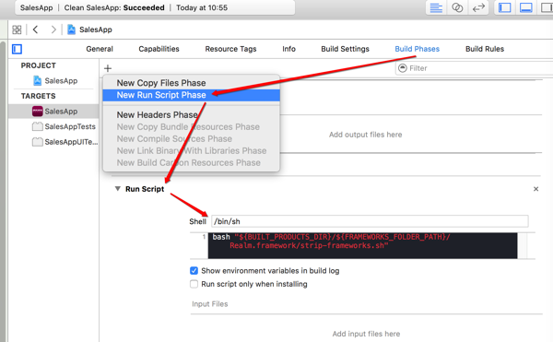
Task: Collapse the Run Script section
Action: (x=118, y=189)
